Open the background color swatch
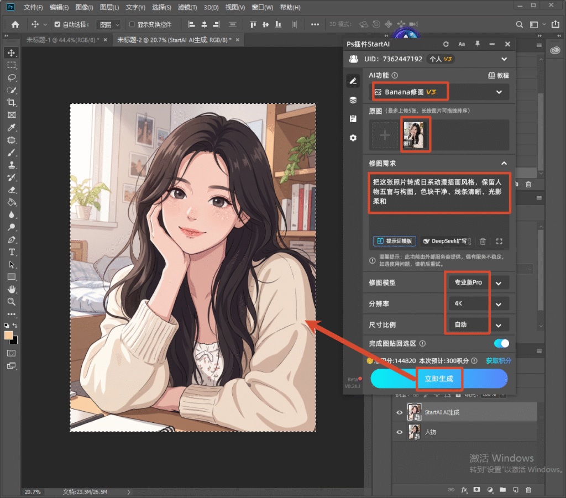The image size is (566, 498). (14, 340)
